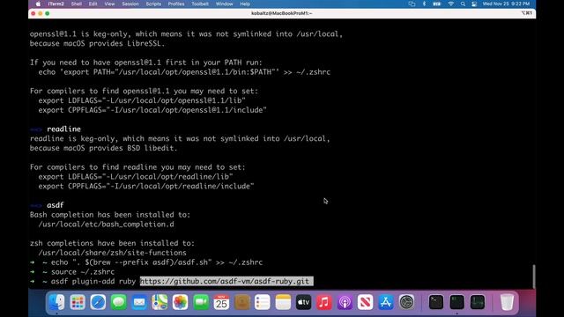Open News app in the Dock
This screenshot has height=317, width=564.
[x=365, y=302]
